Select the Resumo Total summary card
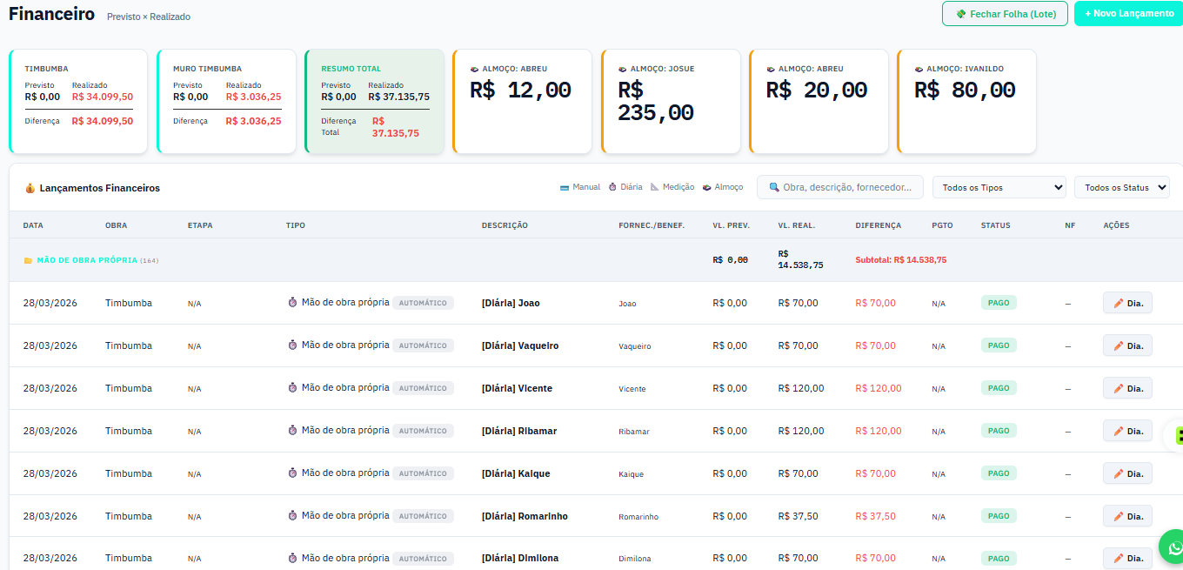This screenshot has width=1183, height=570. click(374, 102)
